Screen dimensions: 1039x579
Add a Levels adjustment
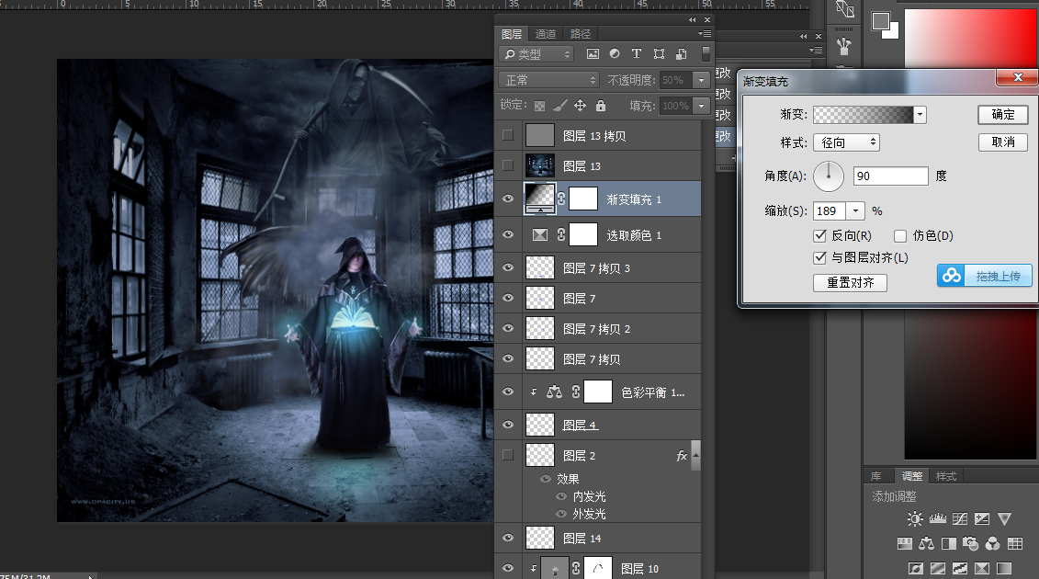(x=938, y=518)
